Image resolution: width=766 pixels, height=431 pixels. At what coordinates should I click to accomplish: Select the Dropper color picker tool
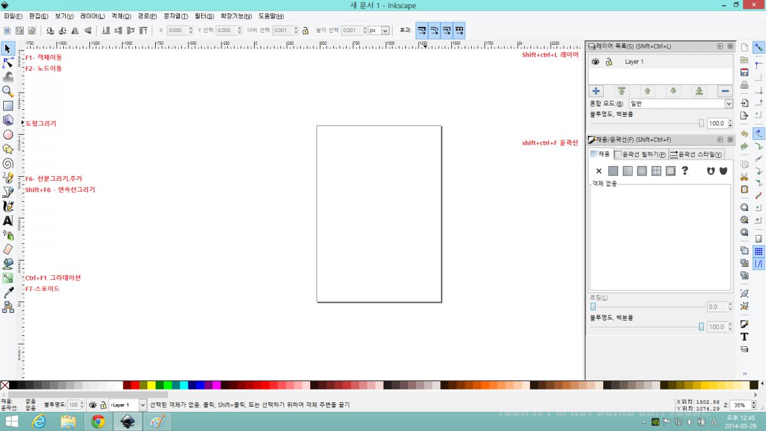click(x=8, y=292)
